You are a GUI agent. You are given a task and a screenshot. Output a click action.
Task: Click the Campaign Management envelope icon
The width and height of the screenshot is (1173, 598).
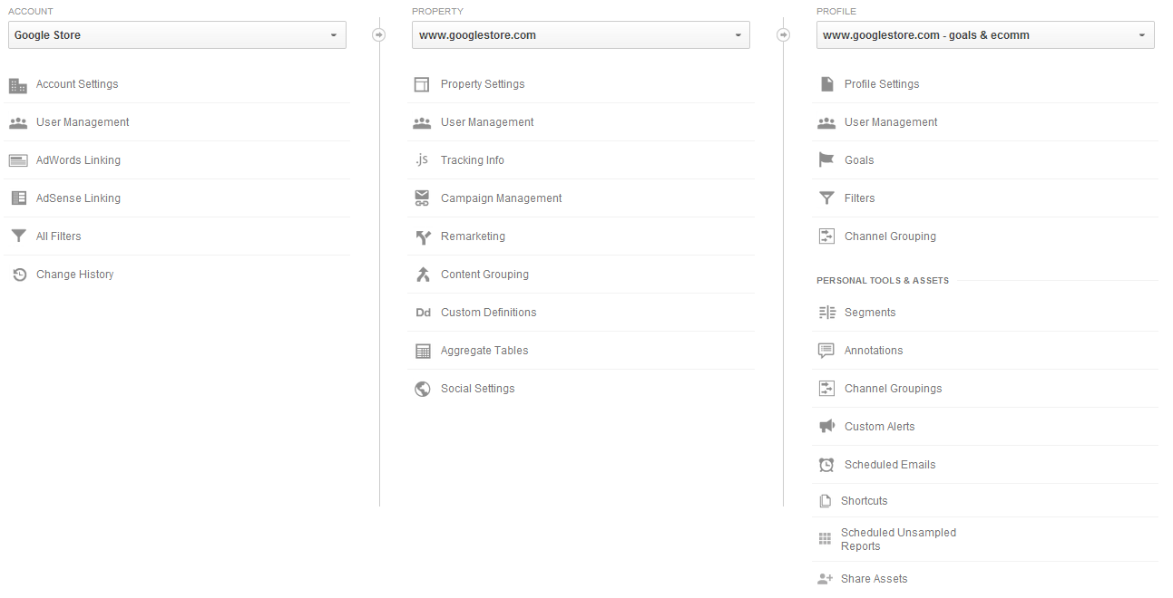[x=422, y=198]
